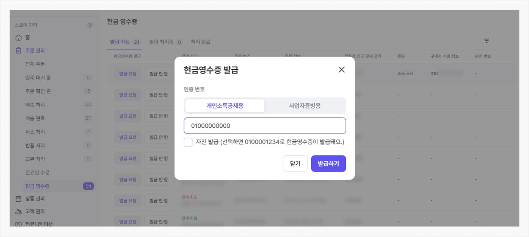Image resolution: width=529 pixels, height=237 pixels.
Task: Switch to the 발급 처리중 tab
Action: [x=165, y=42]
